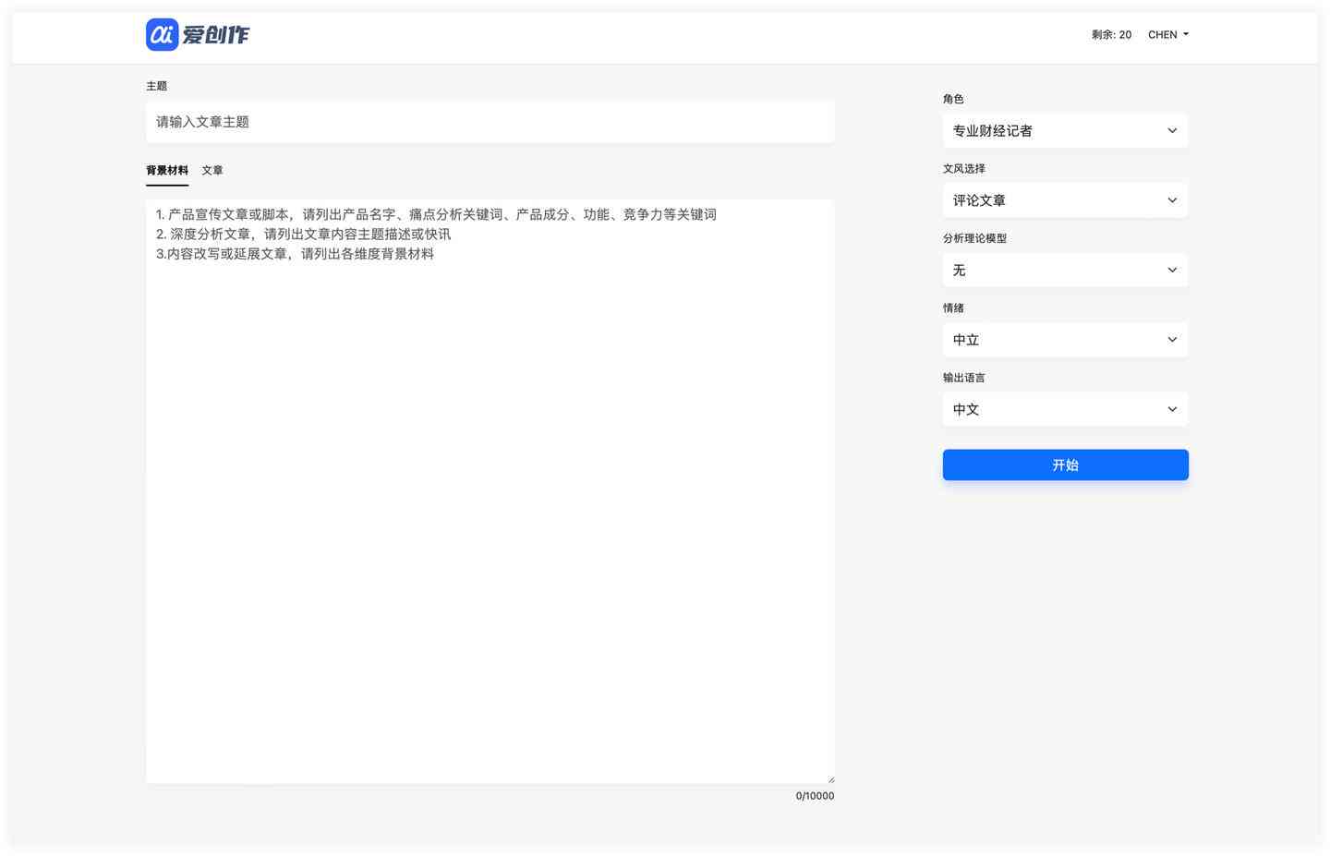Click the 情绪 label

click(x=953, y=308)
